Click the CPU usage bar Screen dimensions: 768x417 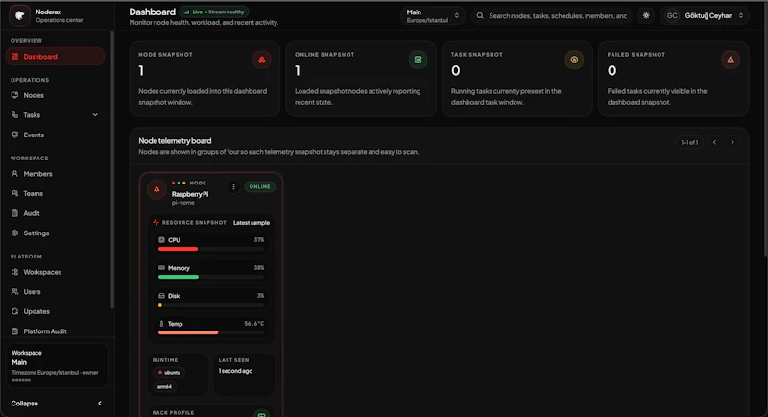tap(211, 249)
